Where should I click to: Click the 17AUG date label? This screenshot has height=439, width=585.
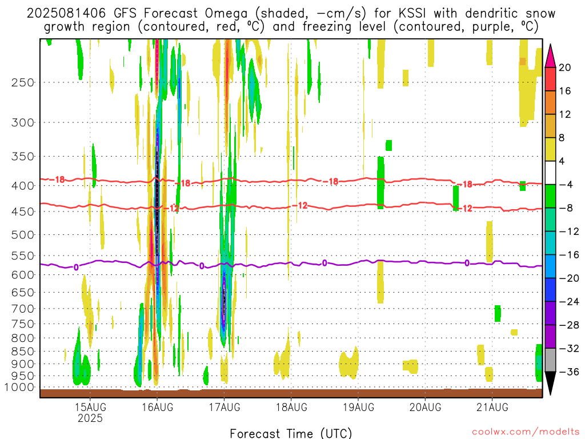click(224, 406)
